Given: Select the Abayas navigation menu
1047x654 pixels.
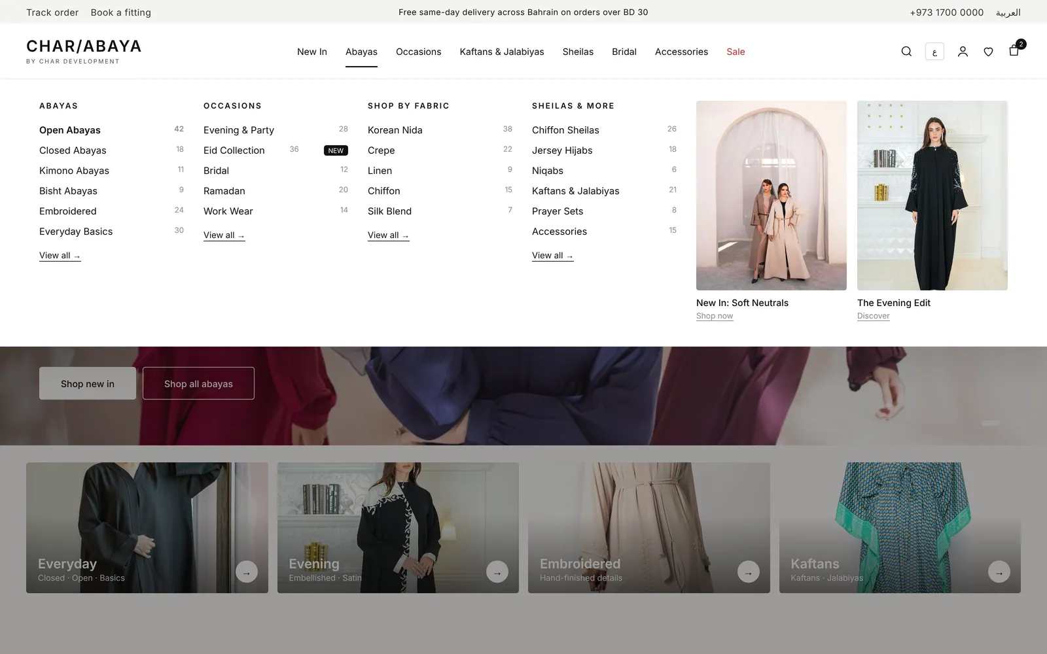Looking at the screenshot, I should (x=361, y=52).
